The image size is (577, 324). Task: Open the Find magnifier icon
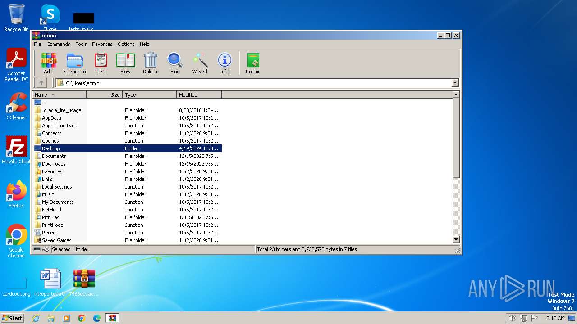click(x=175, y=63)
